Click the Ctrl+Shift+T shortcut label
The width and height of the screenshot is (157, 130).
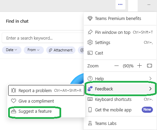point(143,32)
